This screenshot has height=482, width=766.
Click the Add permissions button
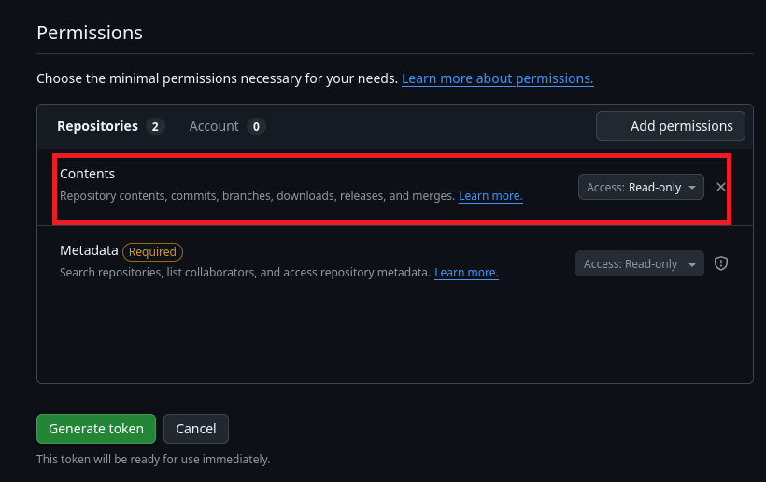point(671,126)
